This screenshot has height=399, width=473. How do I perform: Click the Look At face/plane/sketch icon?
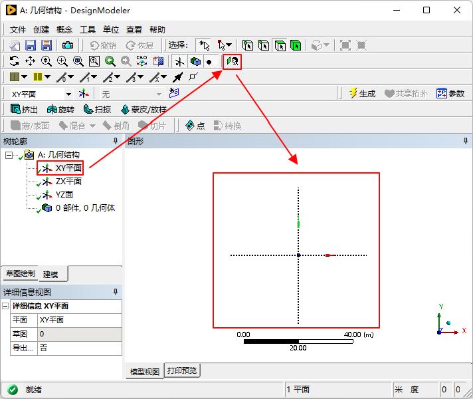(232, 61)
